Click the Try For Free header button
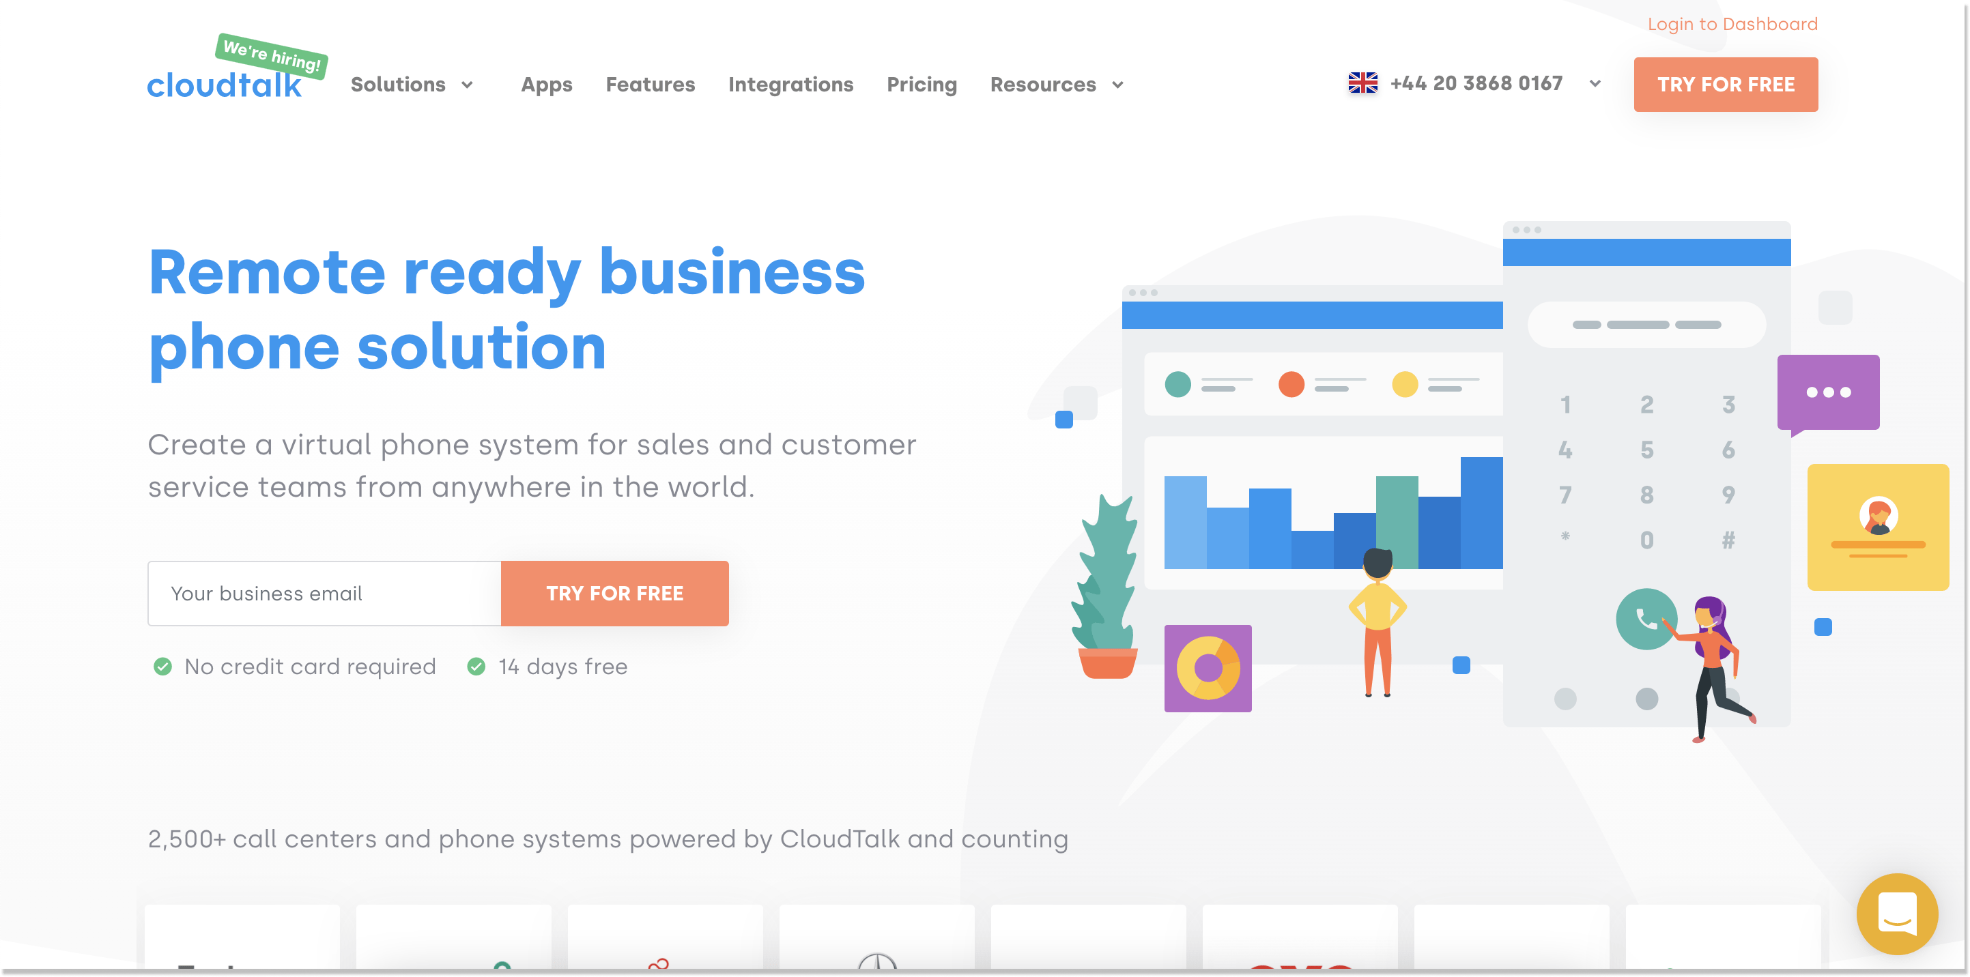Viewport: 1970px width, 977px height. 1726,84
